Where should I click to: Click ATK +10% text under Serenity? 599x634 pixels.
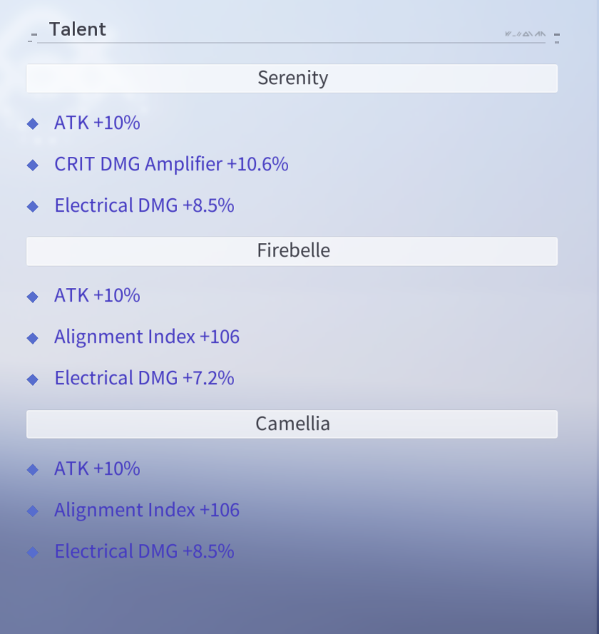point(97,123)
